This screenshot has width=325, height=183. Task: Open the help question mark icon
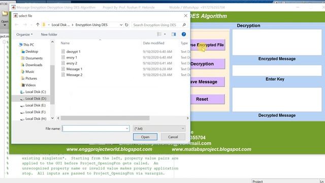click(x=184, y=34)
